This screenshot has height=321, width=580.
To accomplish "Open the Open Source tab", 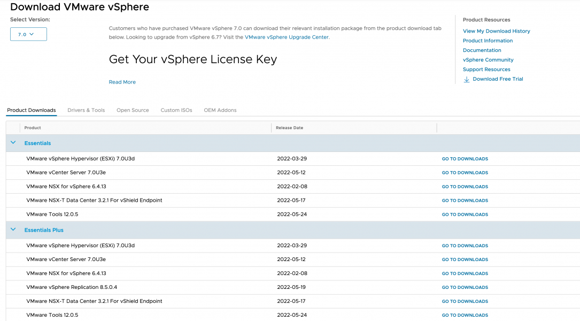I will coord(133,110).
